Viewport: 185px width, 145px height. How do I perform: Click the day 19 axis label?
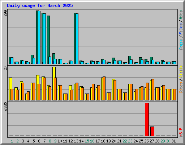coord(108,141)
